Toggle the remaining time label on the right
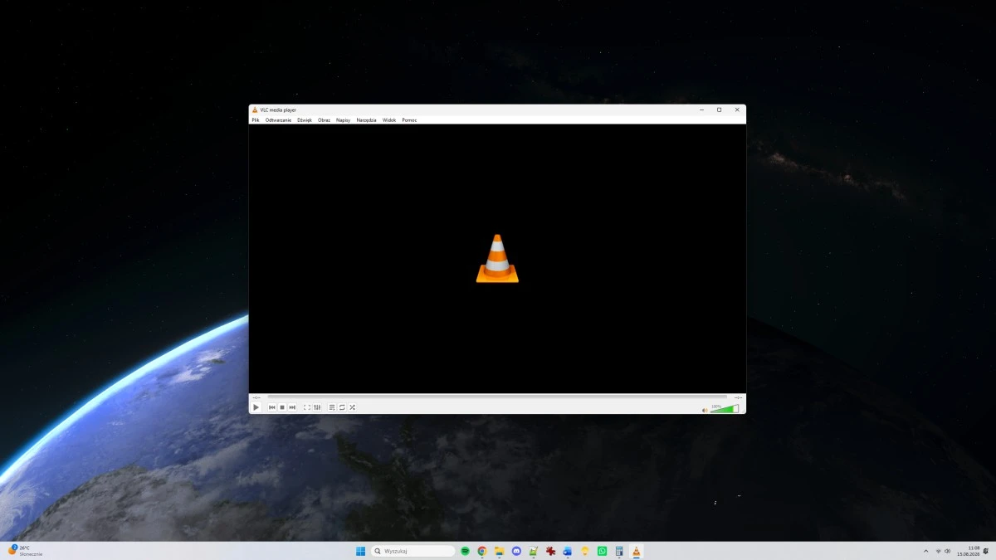 coord(738,397)
